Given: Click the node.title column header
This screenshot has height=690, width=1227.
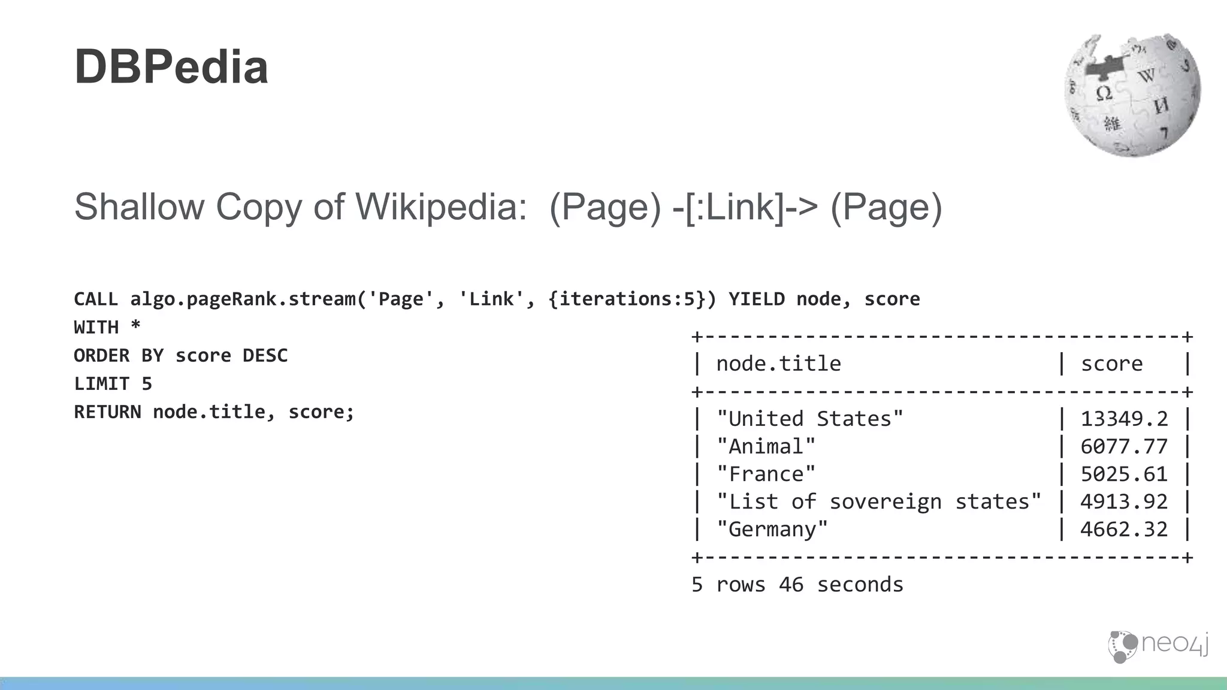Looking at the screenshot, I should click(x=778, y=364).
